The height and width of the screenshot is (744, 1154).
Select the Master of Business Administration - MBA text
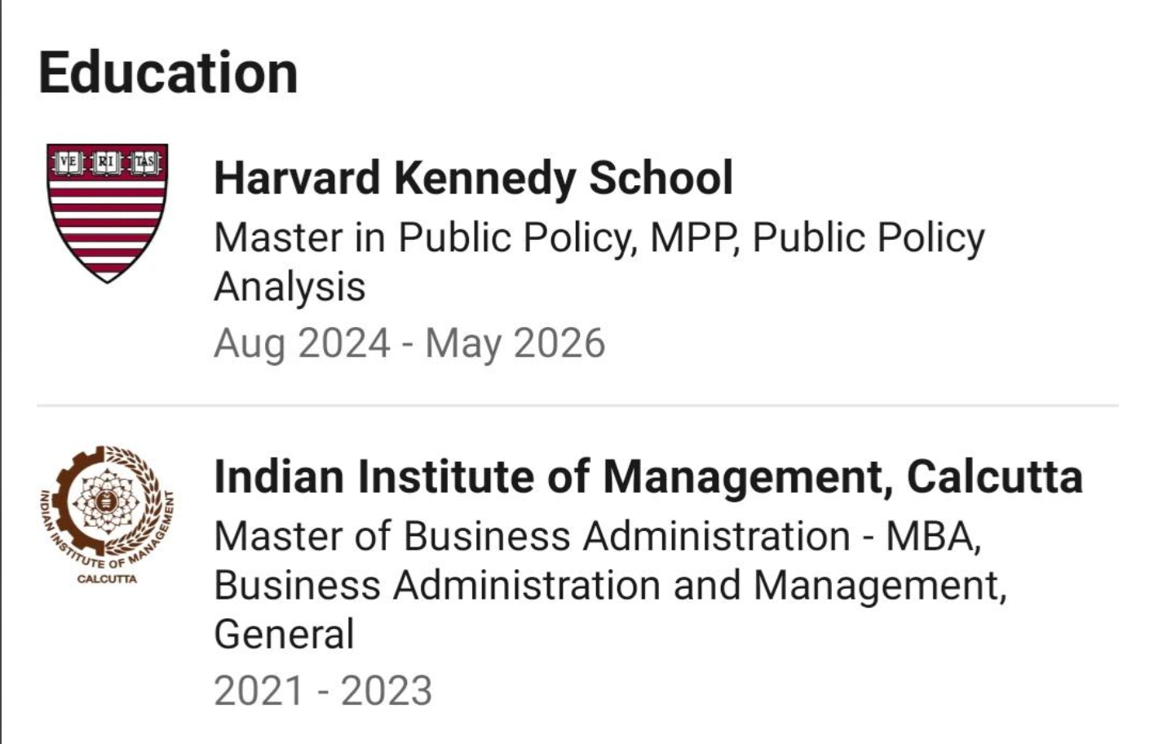click(x=597, y=536)
